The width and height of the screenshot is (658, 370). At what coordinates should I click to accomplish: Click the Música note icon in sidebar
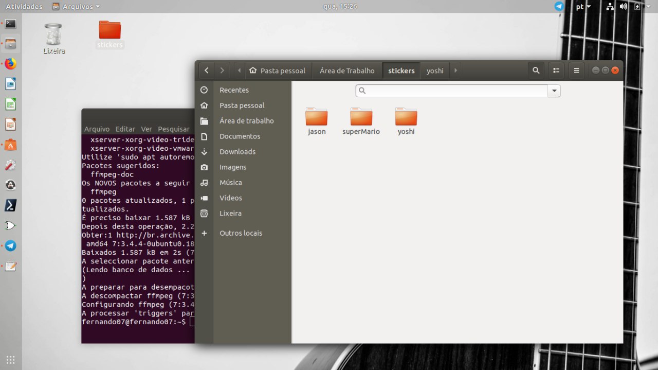pos(204,183)
